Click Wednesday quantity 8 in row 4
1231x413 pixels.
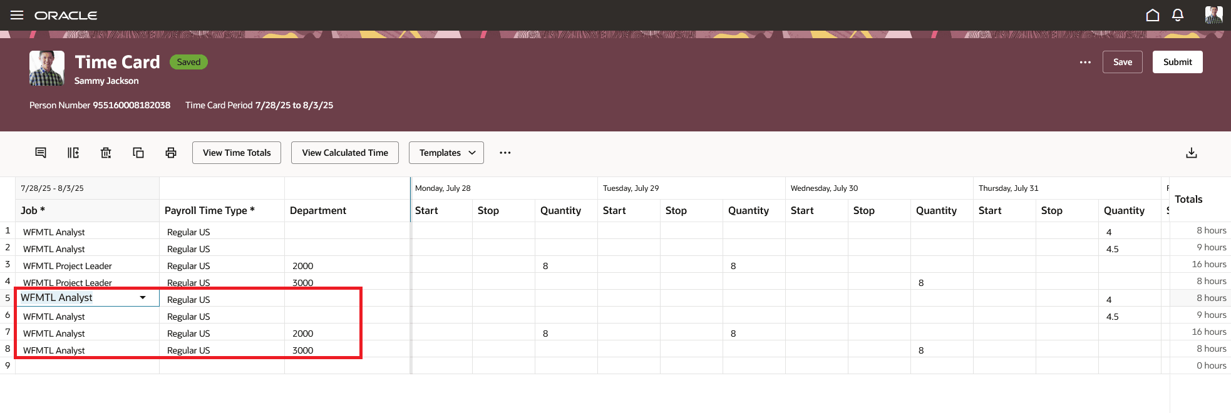click(942, 282)
